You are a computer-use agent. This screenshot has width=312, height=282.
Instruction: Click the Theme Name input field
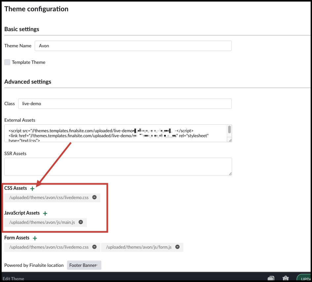click(133, 46)
